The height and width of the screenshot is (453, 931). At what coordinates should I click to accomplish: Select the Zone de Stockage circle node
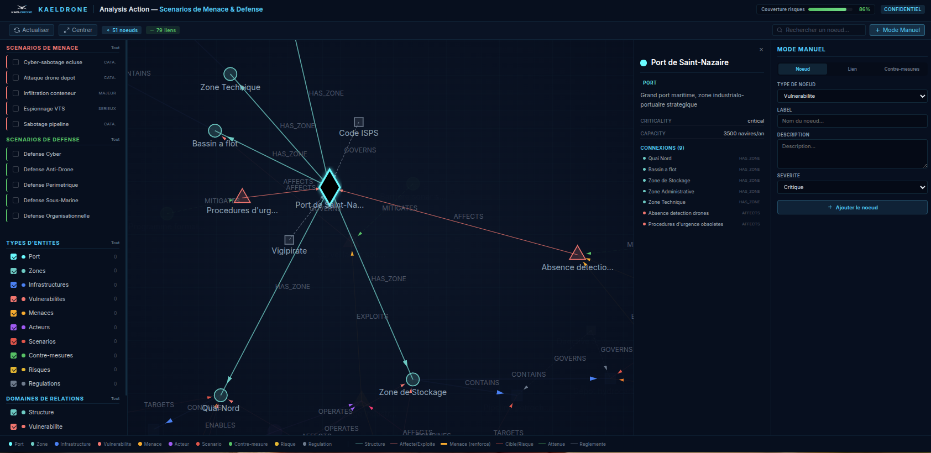tap(413, 380)
